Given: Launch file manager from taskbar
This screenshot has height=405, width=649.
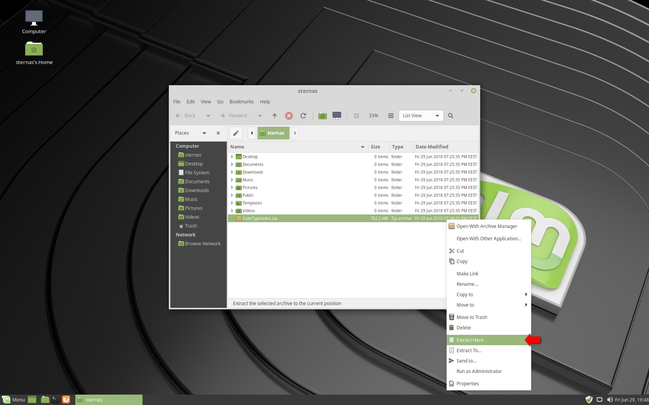Looking at the screenshot, I should tap(45, 400).
